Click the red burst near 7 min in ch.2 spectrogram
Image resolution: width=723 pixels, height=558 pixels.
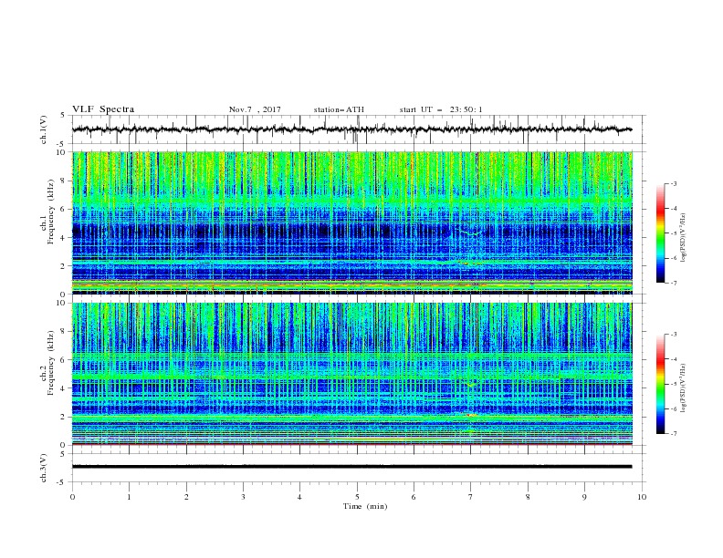pos(471,415)
